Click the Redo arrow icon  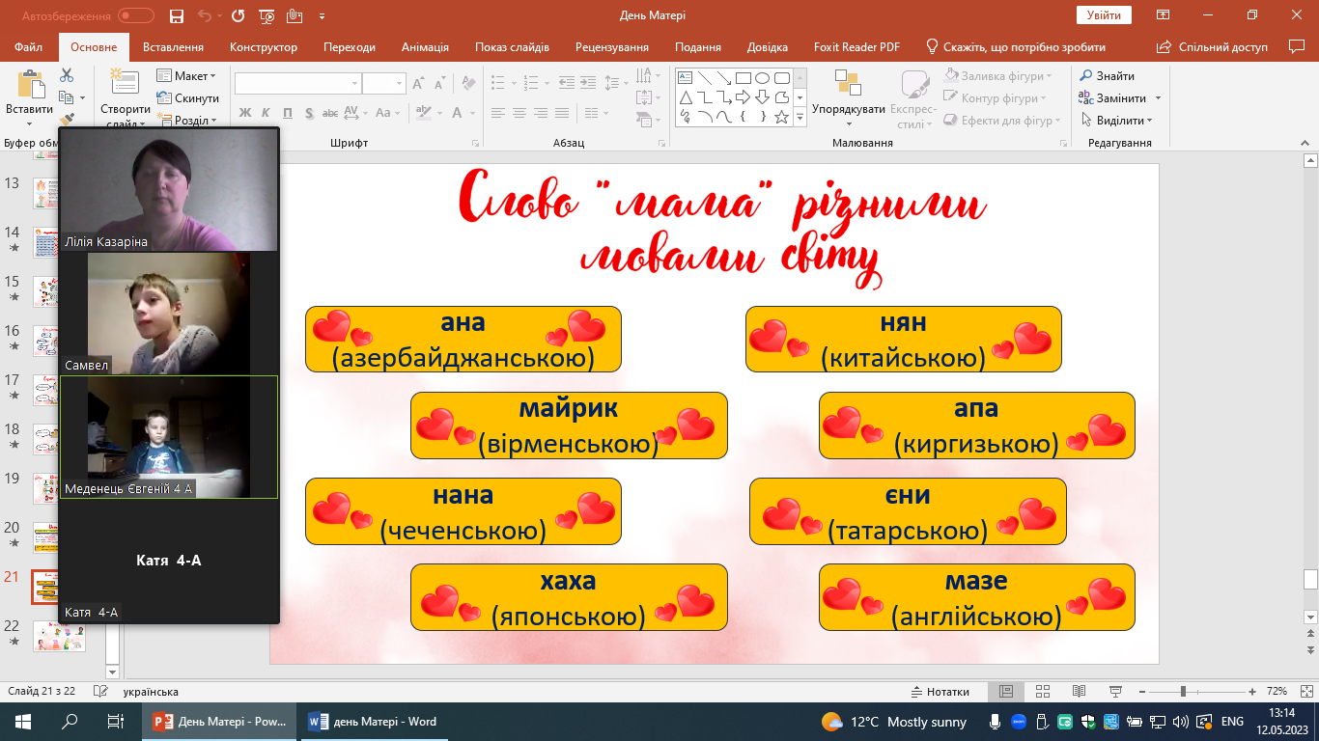click(239, 15)
